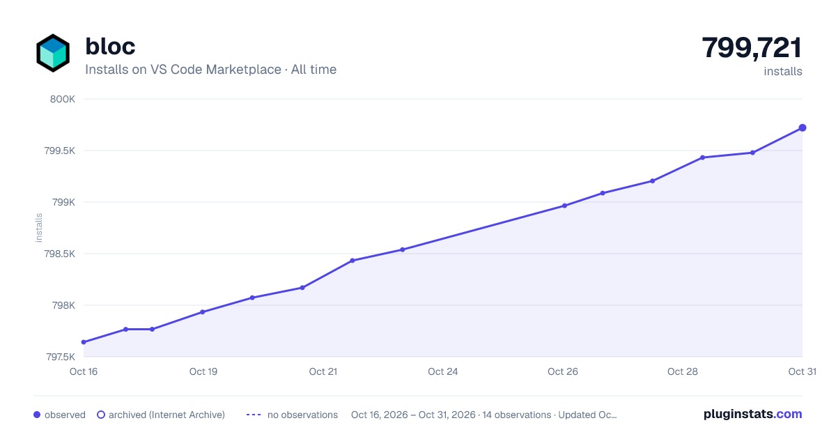Click the Oct 28 x-axis label
Screen dimensions: 836x439
point(683,371)
